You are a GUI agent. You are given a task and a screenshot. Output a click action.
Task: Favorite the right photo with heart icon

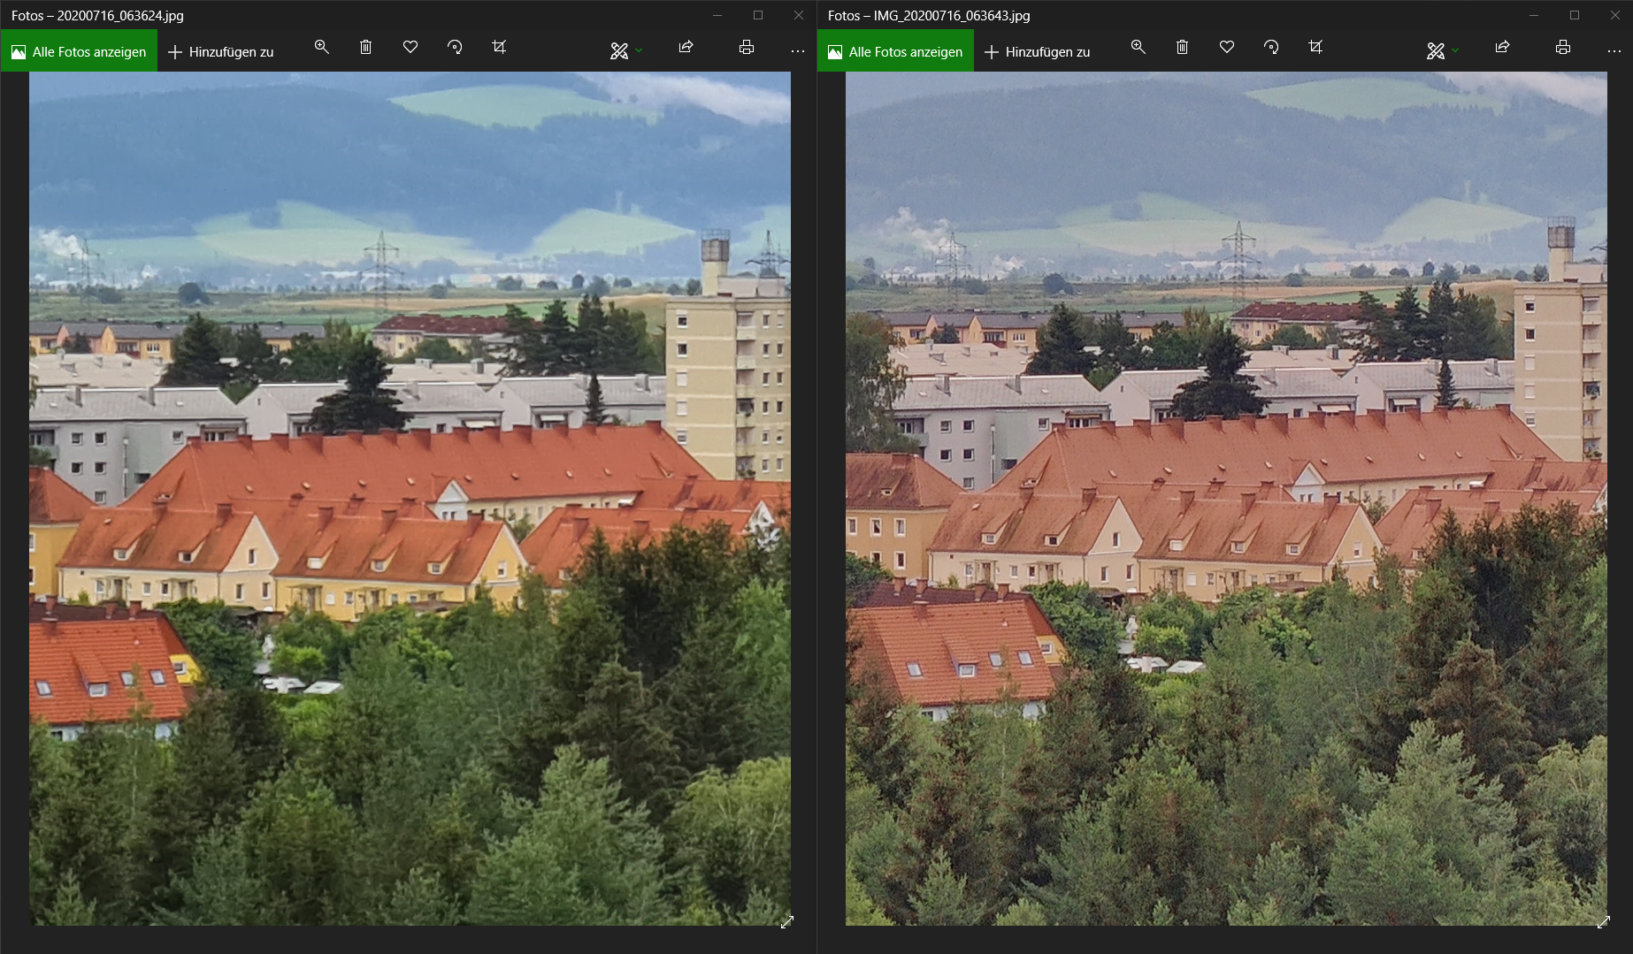(x=1227, y=47)
